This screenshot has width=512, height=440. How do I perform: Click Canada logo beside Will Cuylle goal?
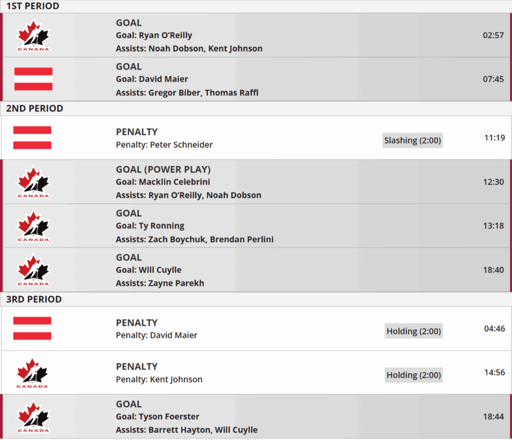pos(33,270)
